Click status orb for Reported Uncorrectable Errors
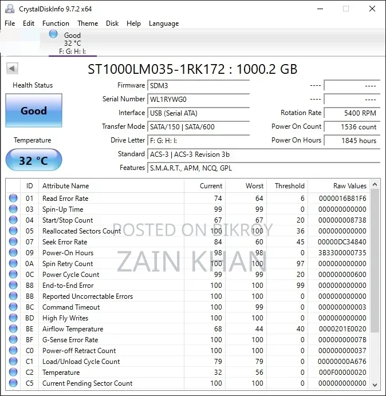 pos(13,296)
